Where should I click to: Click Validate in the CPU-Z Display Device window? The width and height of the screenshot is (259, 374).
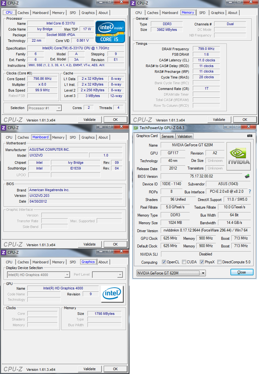tap(90, 369)
